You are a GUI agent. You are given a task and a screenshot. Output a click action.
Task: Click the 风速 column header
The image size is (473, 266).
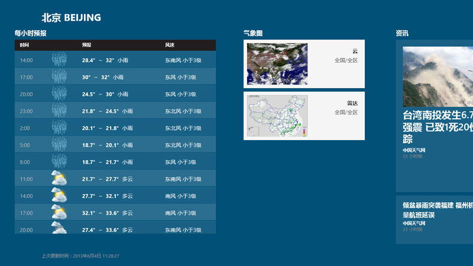coord(170,46)
